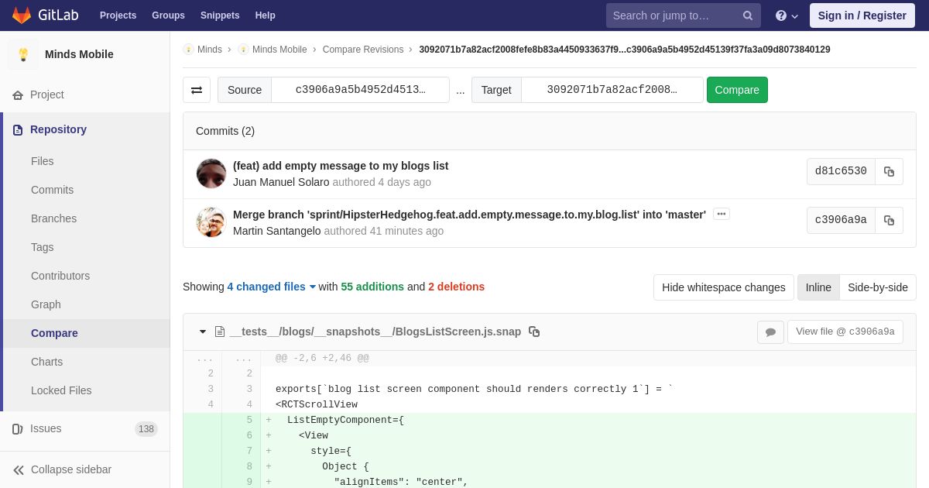The height and width of the screenshot is (488, 929).
Task: Click the GitLab logo
Action: pyautogui.click(x=43, y=15)
